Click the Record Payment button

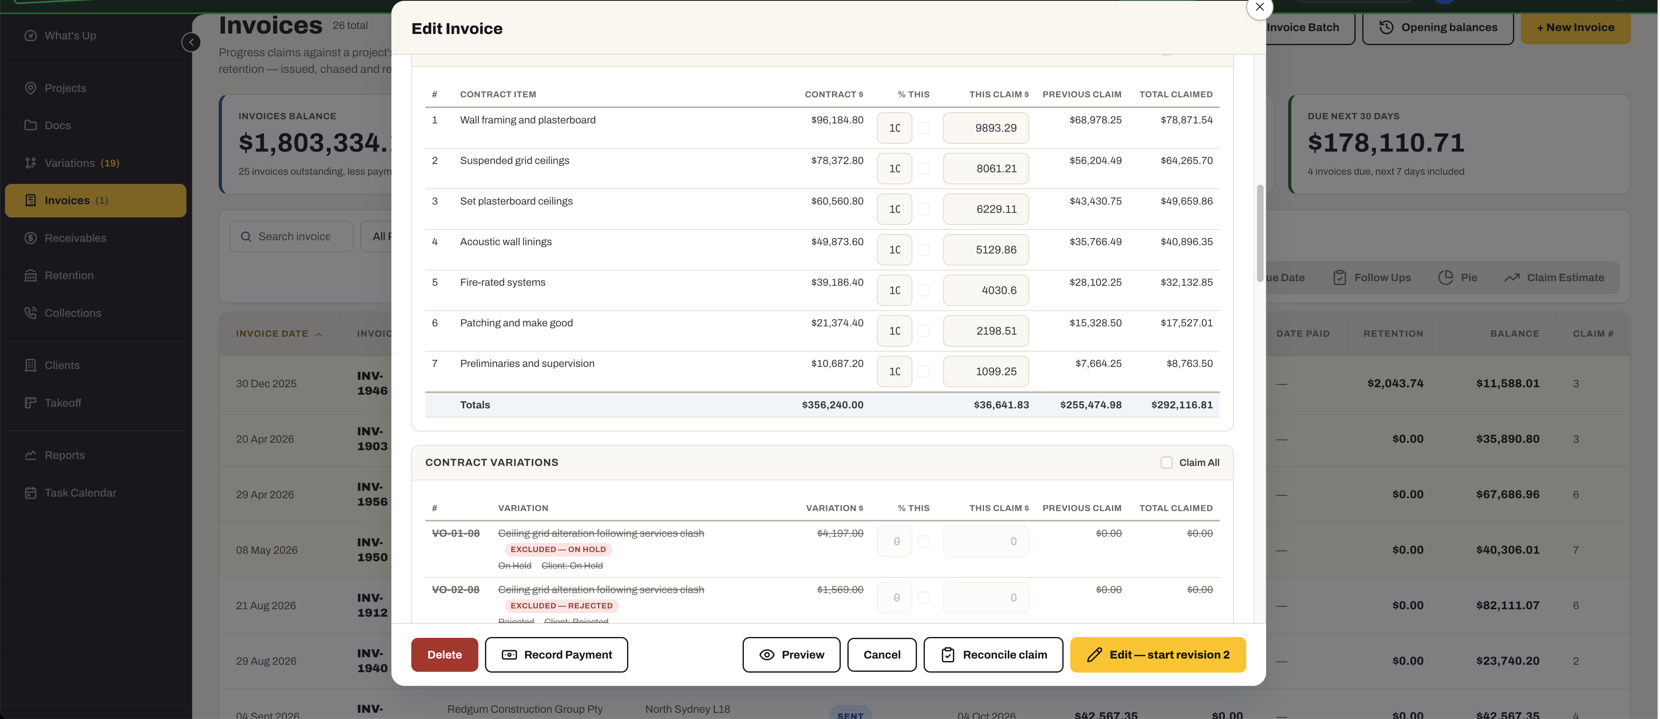[x=556, y=654]
